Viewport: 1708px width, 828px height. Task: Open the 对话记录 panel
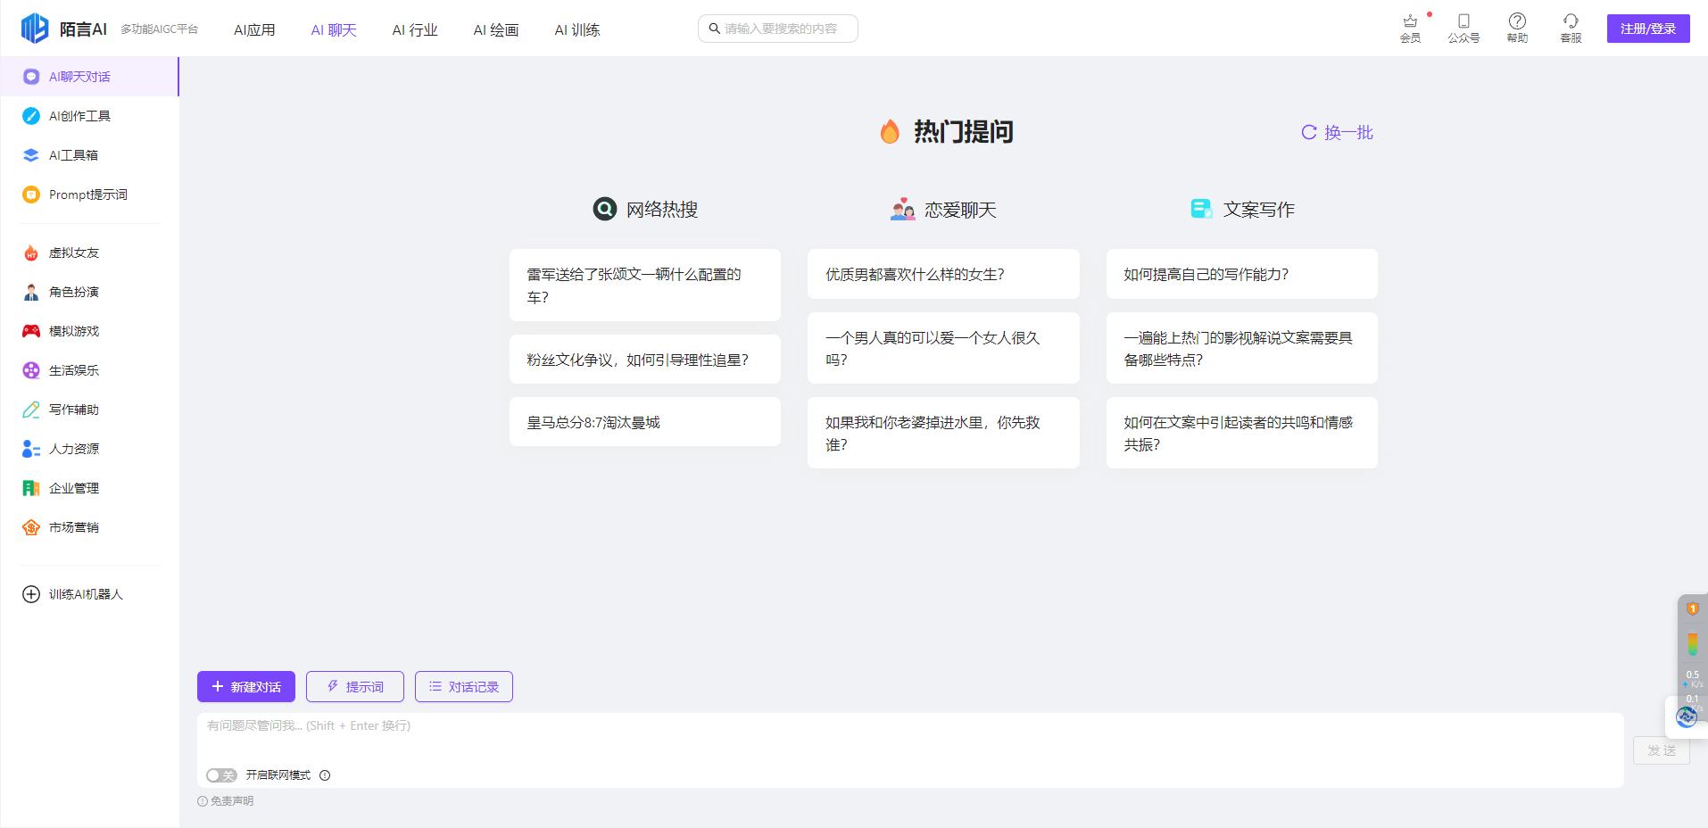tap(463, 686)
